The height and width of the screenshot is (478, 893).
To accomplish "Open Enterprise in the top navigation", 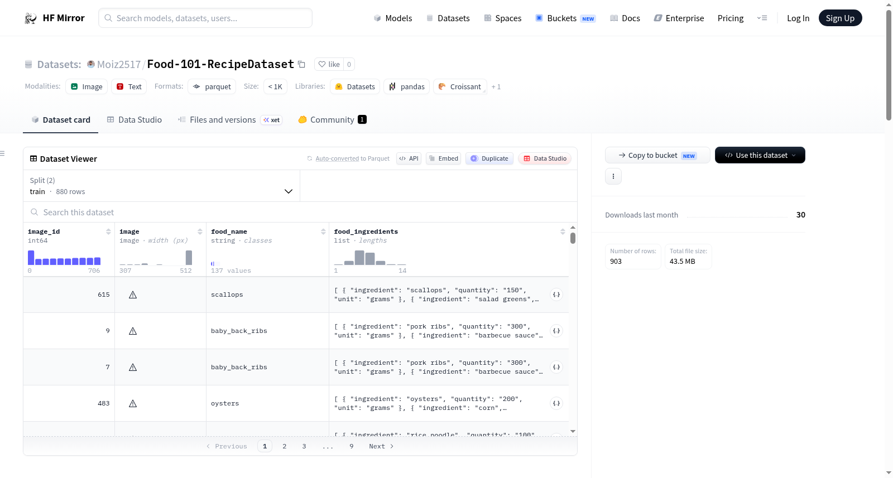I will (679, 18).
